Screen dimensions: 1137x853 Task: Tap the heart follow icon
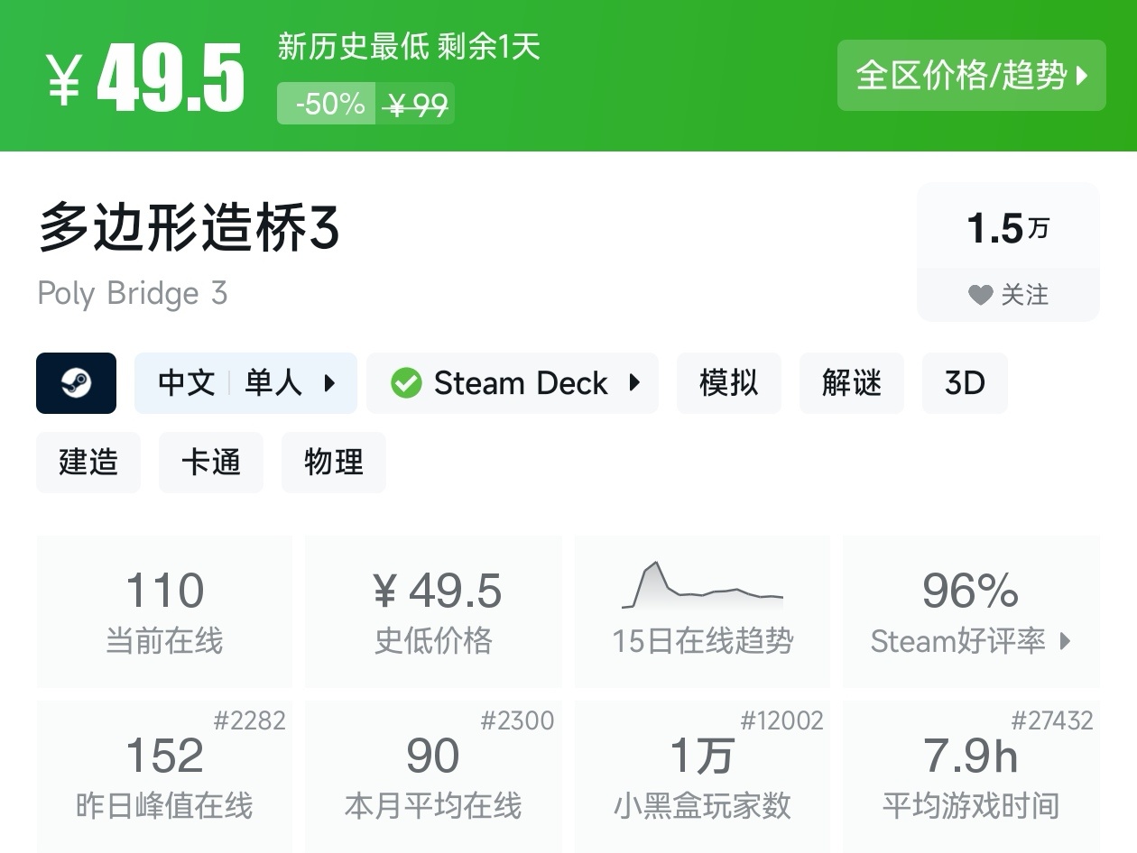coord(980,295)
